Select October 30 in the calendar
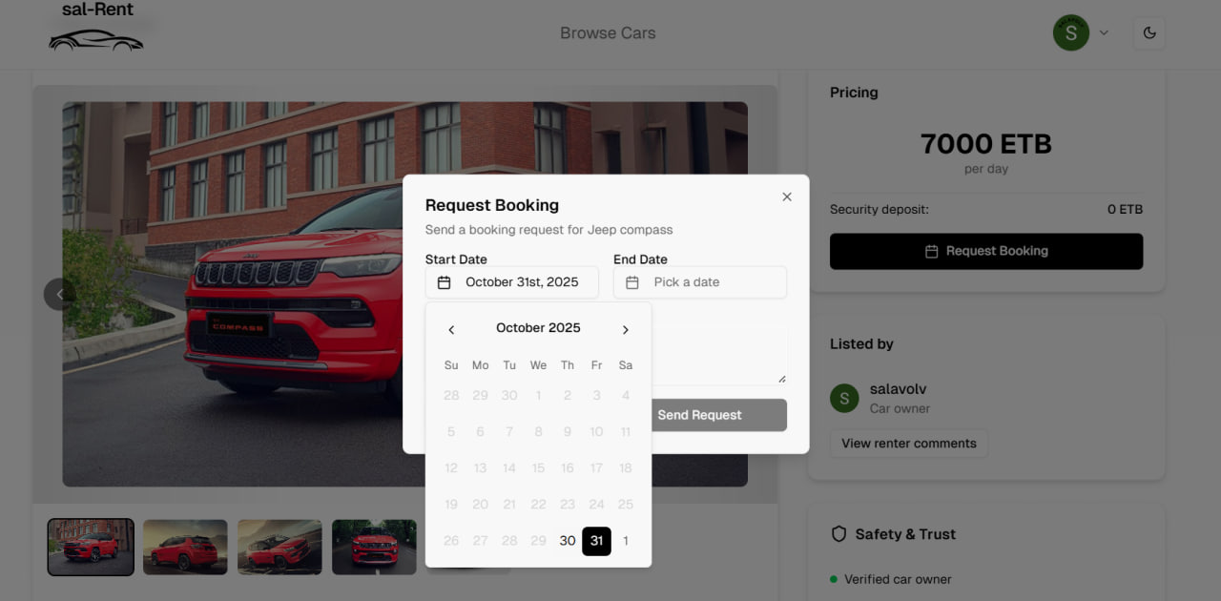 [x=568, y=540]
